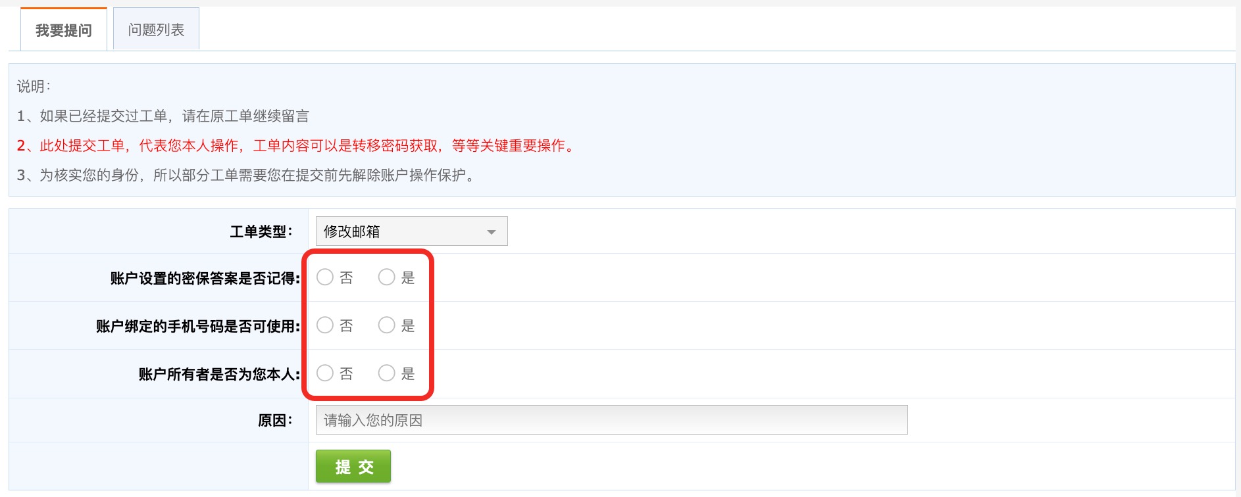Viewport: 1241px width, 497px height.
Task: Click the first note about 原工单继续留言
Action: 163,116
